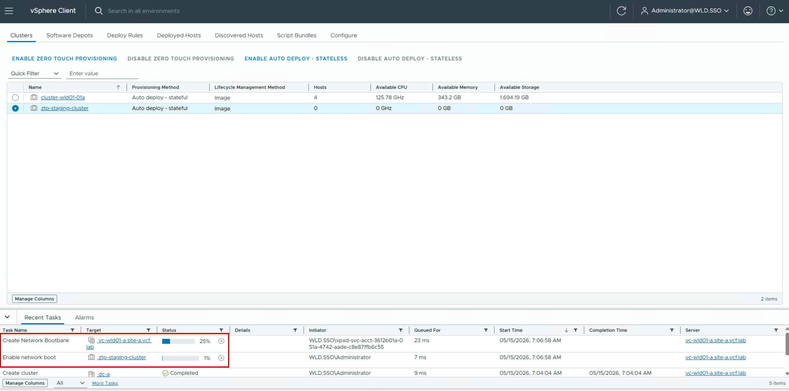This screenshot has width=789, height=391.
Task: Sort clusters by Name arrow
Action: [x=118, y=87]
